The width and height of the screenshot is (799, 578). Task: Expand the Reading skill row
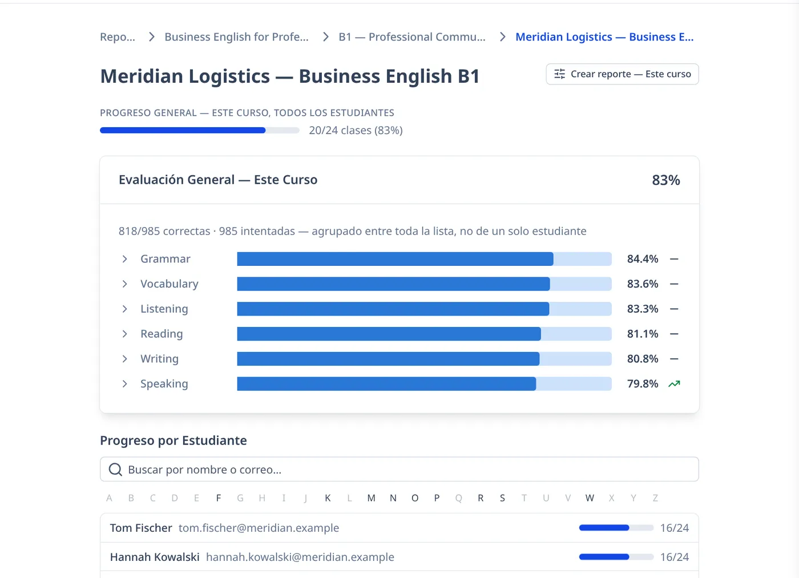(x=124, y=334)
